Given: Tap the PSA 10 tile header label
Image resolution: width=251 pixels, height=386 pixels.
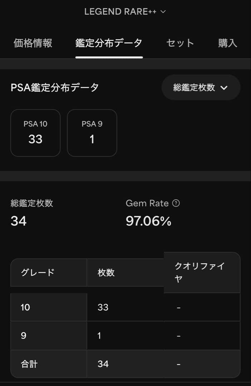Looking at the screenshot, I should tap(35, 124).
